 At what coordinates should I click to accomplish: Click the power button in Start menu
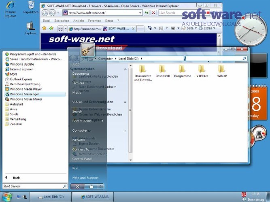pos(77,187)
